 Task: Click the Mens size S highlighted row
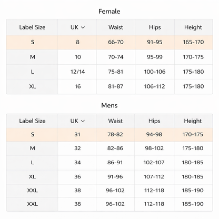pos(109,135)
